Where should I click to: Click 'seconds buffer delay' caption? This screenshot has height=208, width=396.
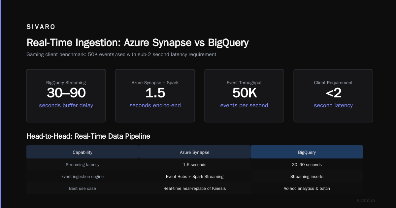66,106
